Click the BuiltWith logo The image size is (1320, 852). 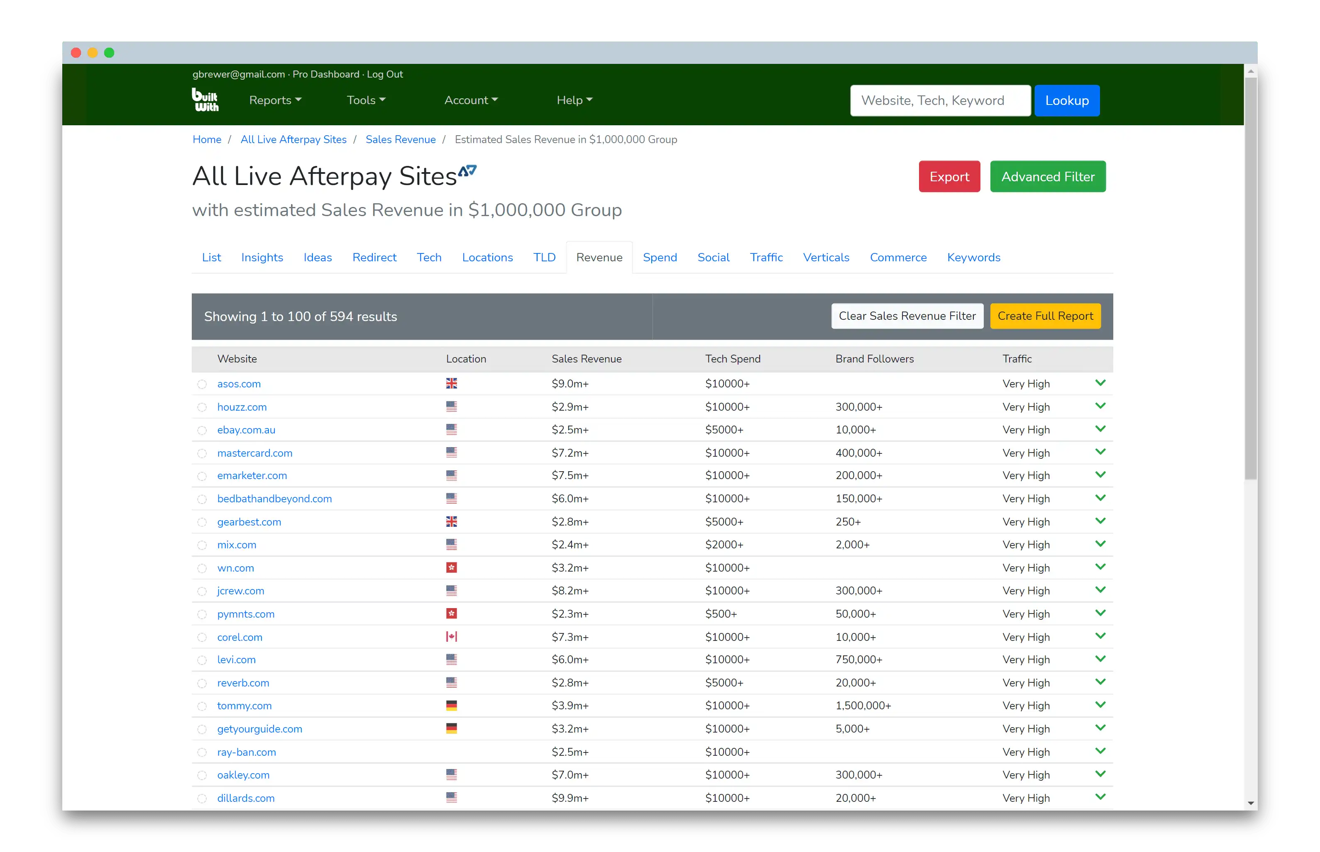click(205, 100)
